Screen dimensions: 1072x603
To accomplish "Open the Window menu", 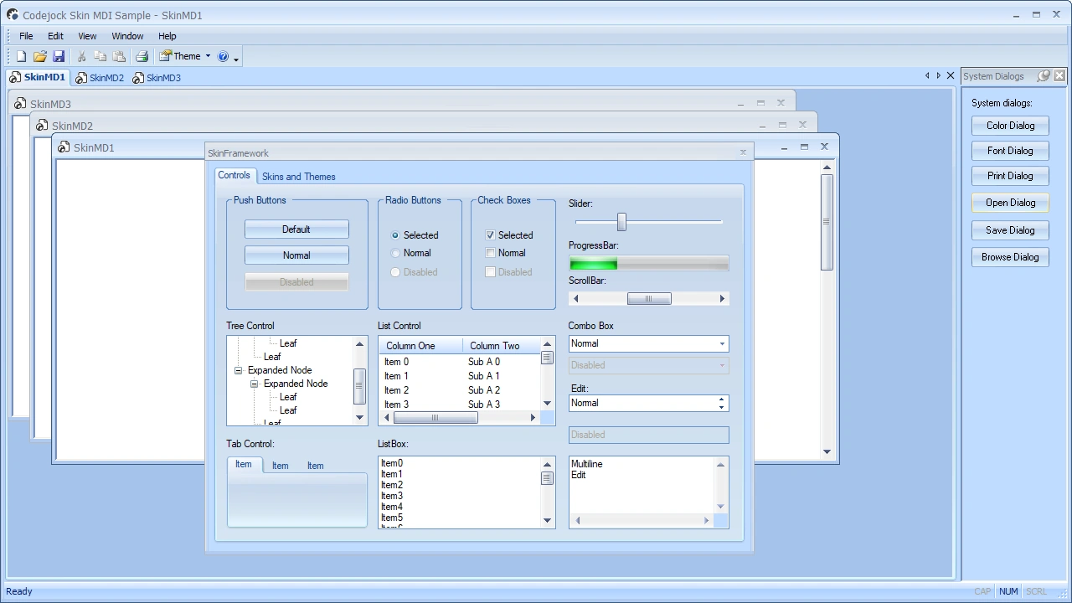I will coord(127,36).
